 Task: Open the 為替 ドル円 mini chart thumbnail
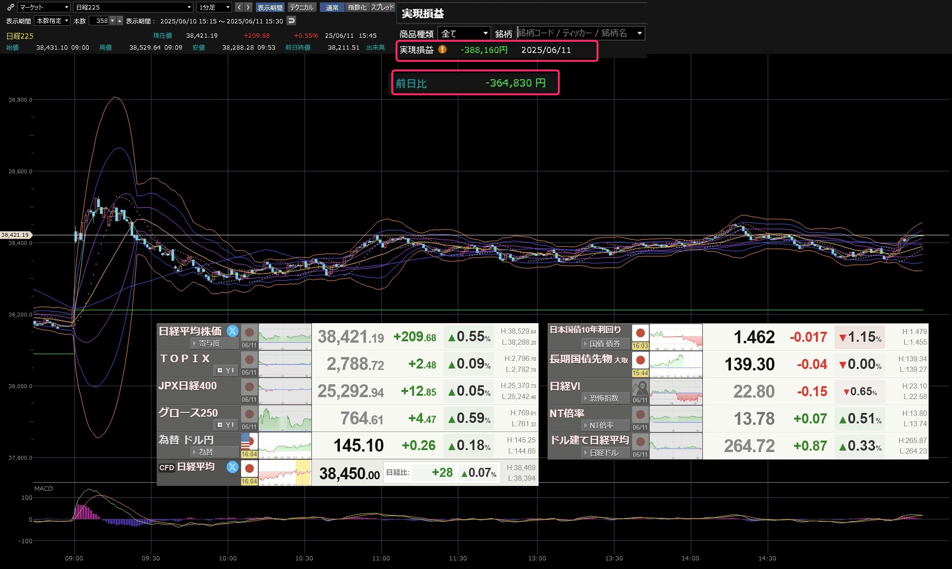(285, 445)
